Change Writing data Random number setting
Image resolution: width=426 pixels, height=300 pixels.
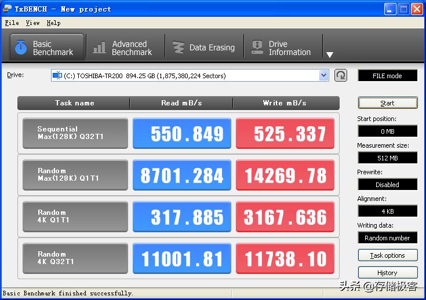(x=387, y=238)
